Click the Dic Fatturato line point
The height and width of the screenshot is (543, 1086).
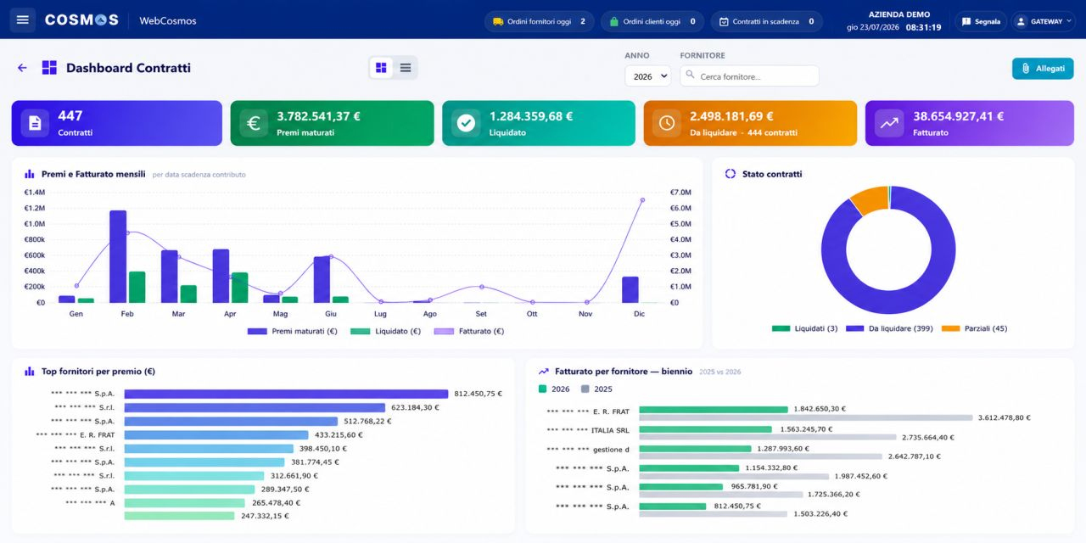pyautogui.click(x=642, y=200)
